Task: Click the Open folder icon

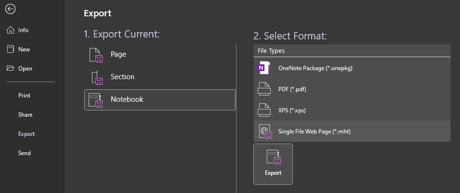Action: pyautogui.click(x=11, y=69)
